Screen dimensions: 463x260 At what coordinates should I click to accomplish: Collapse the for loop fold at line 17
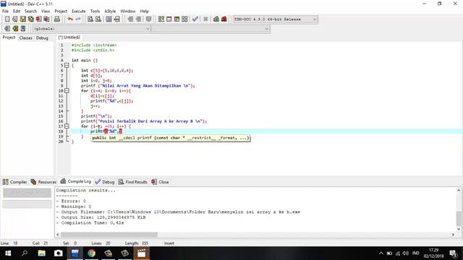point(67,126)
